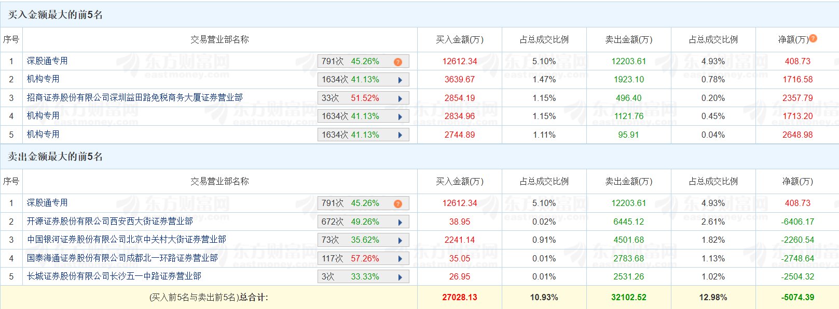Image resolution: width=839 pixels, height=309 pixels.
Task: Click 机构专用 in row 2 of the buy table
Action: tap(43, 79)
